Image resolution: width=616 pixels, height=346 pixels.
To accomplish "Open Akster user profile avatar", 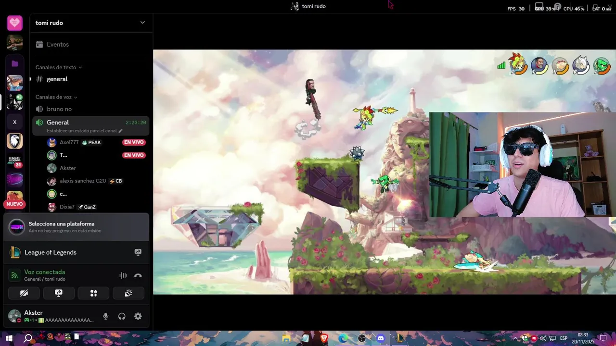I will [14, 316].
